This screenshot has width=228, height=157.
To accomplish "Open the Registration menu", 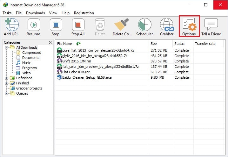I will [84, 13].
